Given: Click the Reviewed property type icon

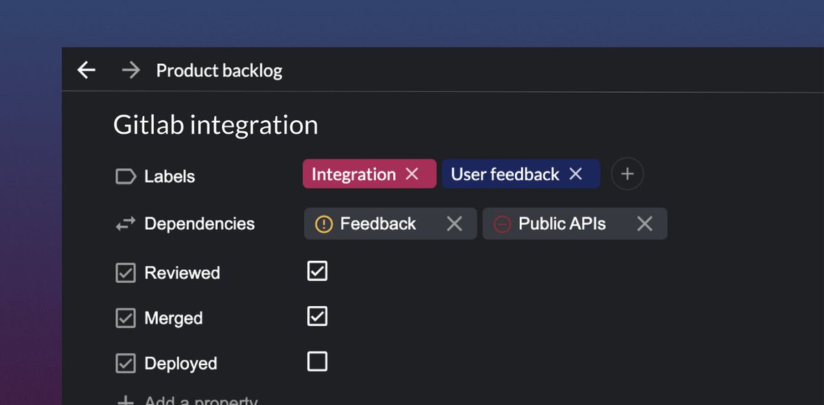Looking at the screenshot, I should click(125, 273).
